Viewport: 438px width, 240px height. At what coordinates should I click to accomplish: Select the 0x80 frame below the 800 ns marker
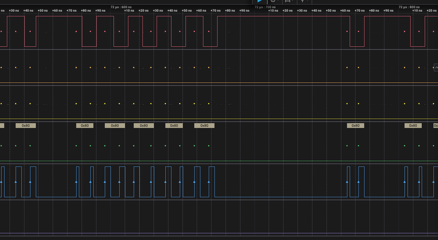413,125
